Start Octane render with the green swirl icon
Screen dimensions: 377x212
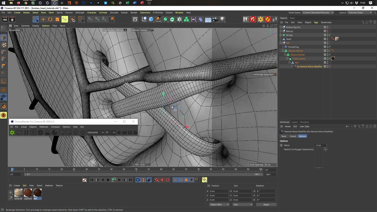[x=12, y=132]
